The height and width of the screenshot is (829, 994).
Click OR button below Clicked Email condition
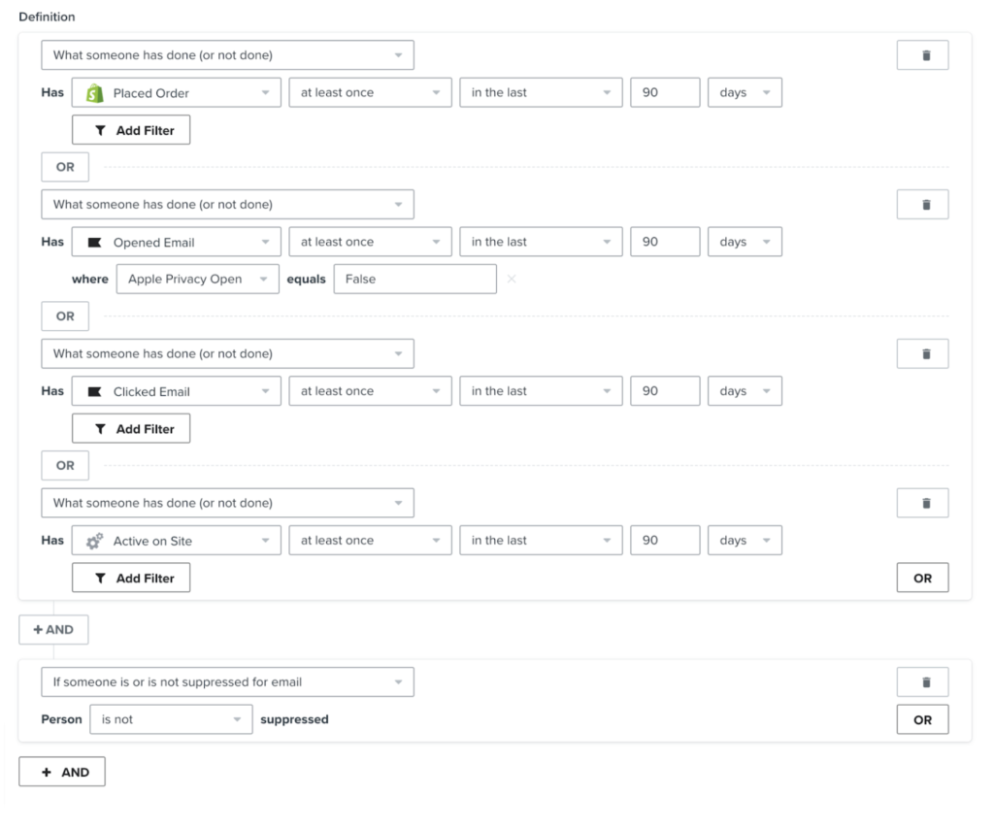(65, 466)
